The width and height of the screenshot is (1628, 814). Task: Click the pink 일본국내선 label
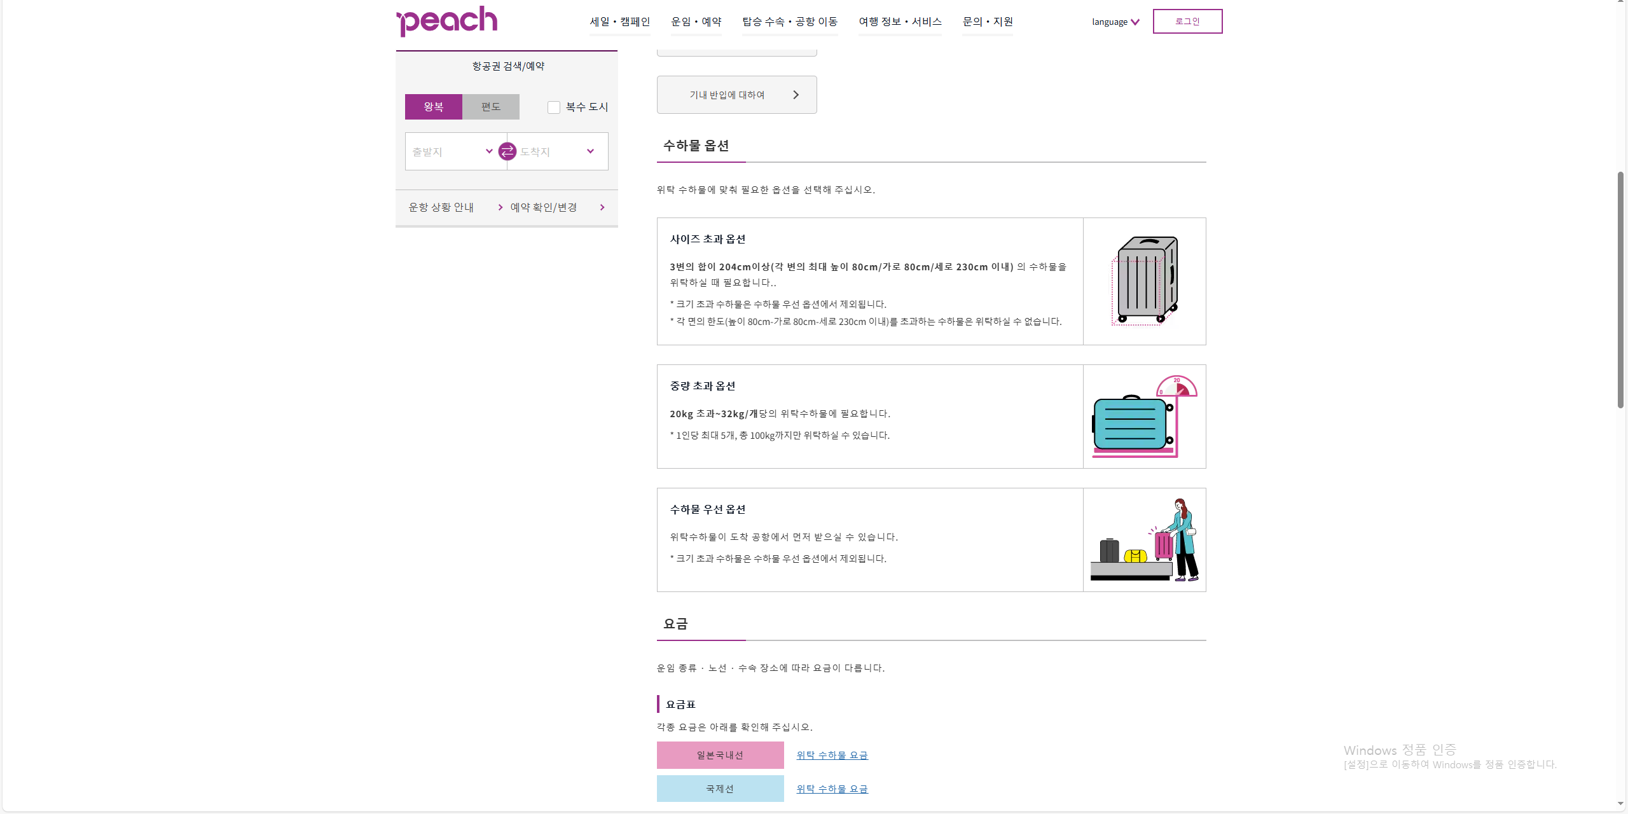click(x=720, y=755)
